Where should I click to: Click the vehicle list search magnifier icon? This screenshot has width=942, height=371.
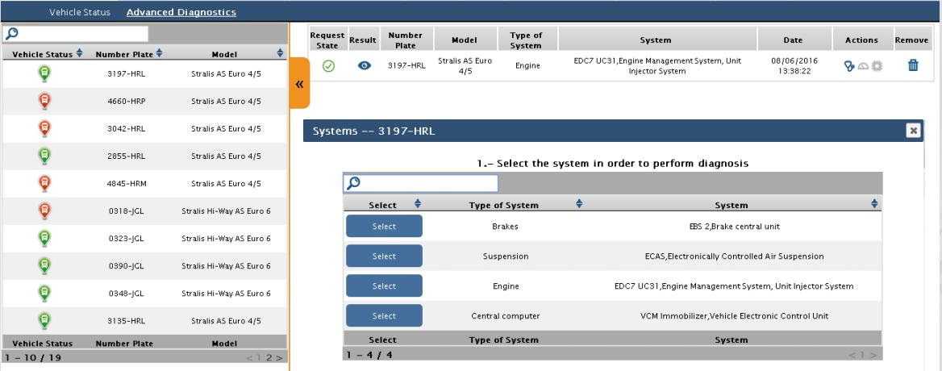pos(10,34)
